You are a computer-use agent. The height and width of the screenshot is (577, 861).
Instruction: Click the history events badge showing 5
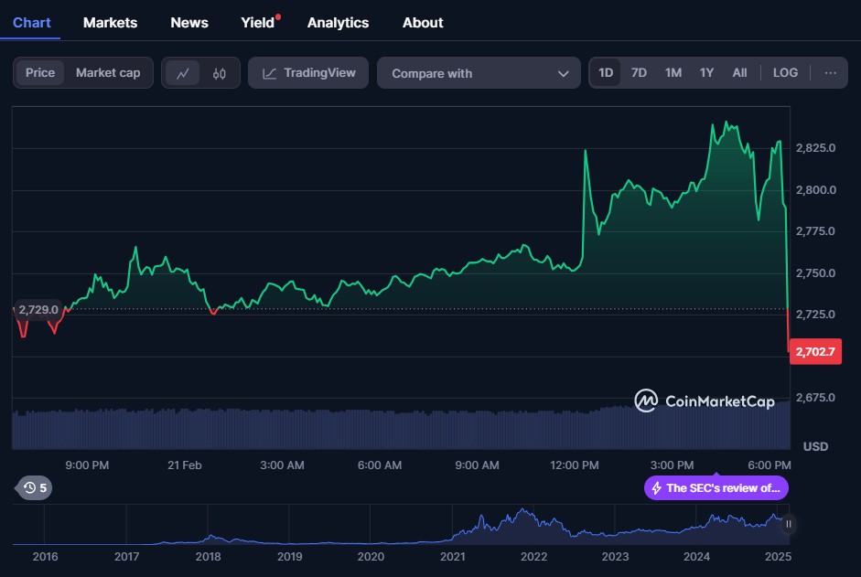pos(35,487)
